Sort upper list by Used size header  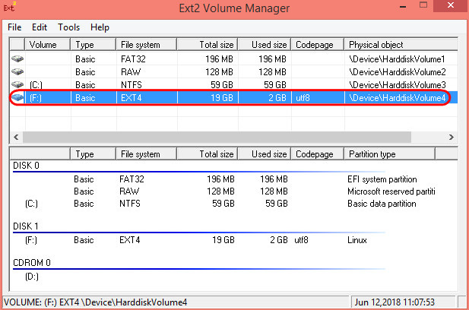265,45
